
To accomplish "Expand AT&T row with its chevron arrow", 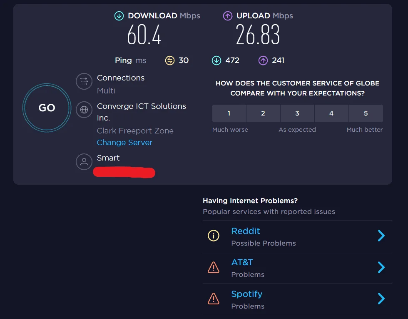I will point(381,267).
